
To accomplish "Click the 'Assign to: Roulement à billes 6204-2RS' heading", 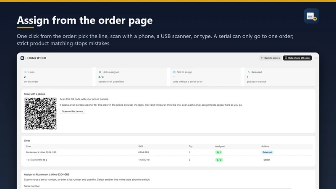I will (47, 175).
